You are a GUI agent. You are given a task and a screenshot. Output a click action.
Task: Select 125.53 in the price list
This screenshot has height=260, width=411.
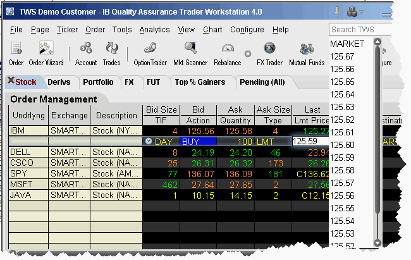pyautogui.click(x=342, y=234)
